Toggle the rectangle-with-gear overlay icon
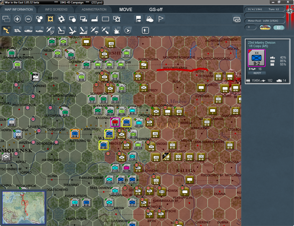The width and height of the screenshot is (294, 226). [x=117, y=19]
